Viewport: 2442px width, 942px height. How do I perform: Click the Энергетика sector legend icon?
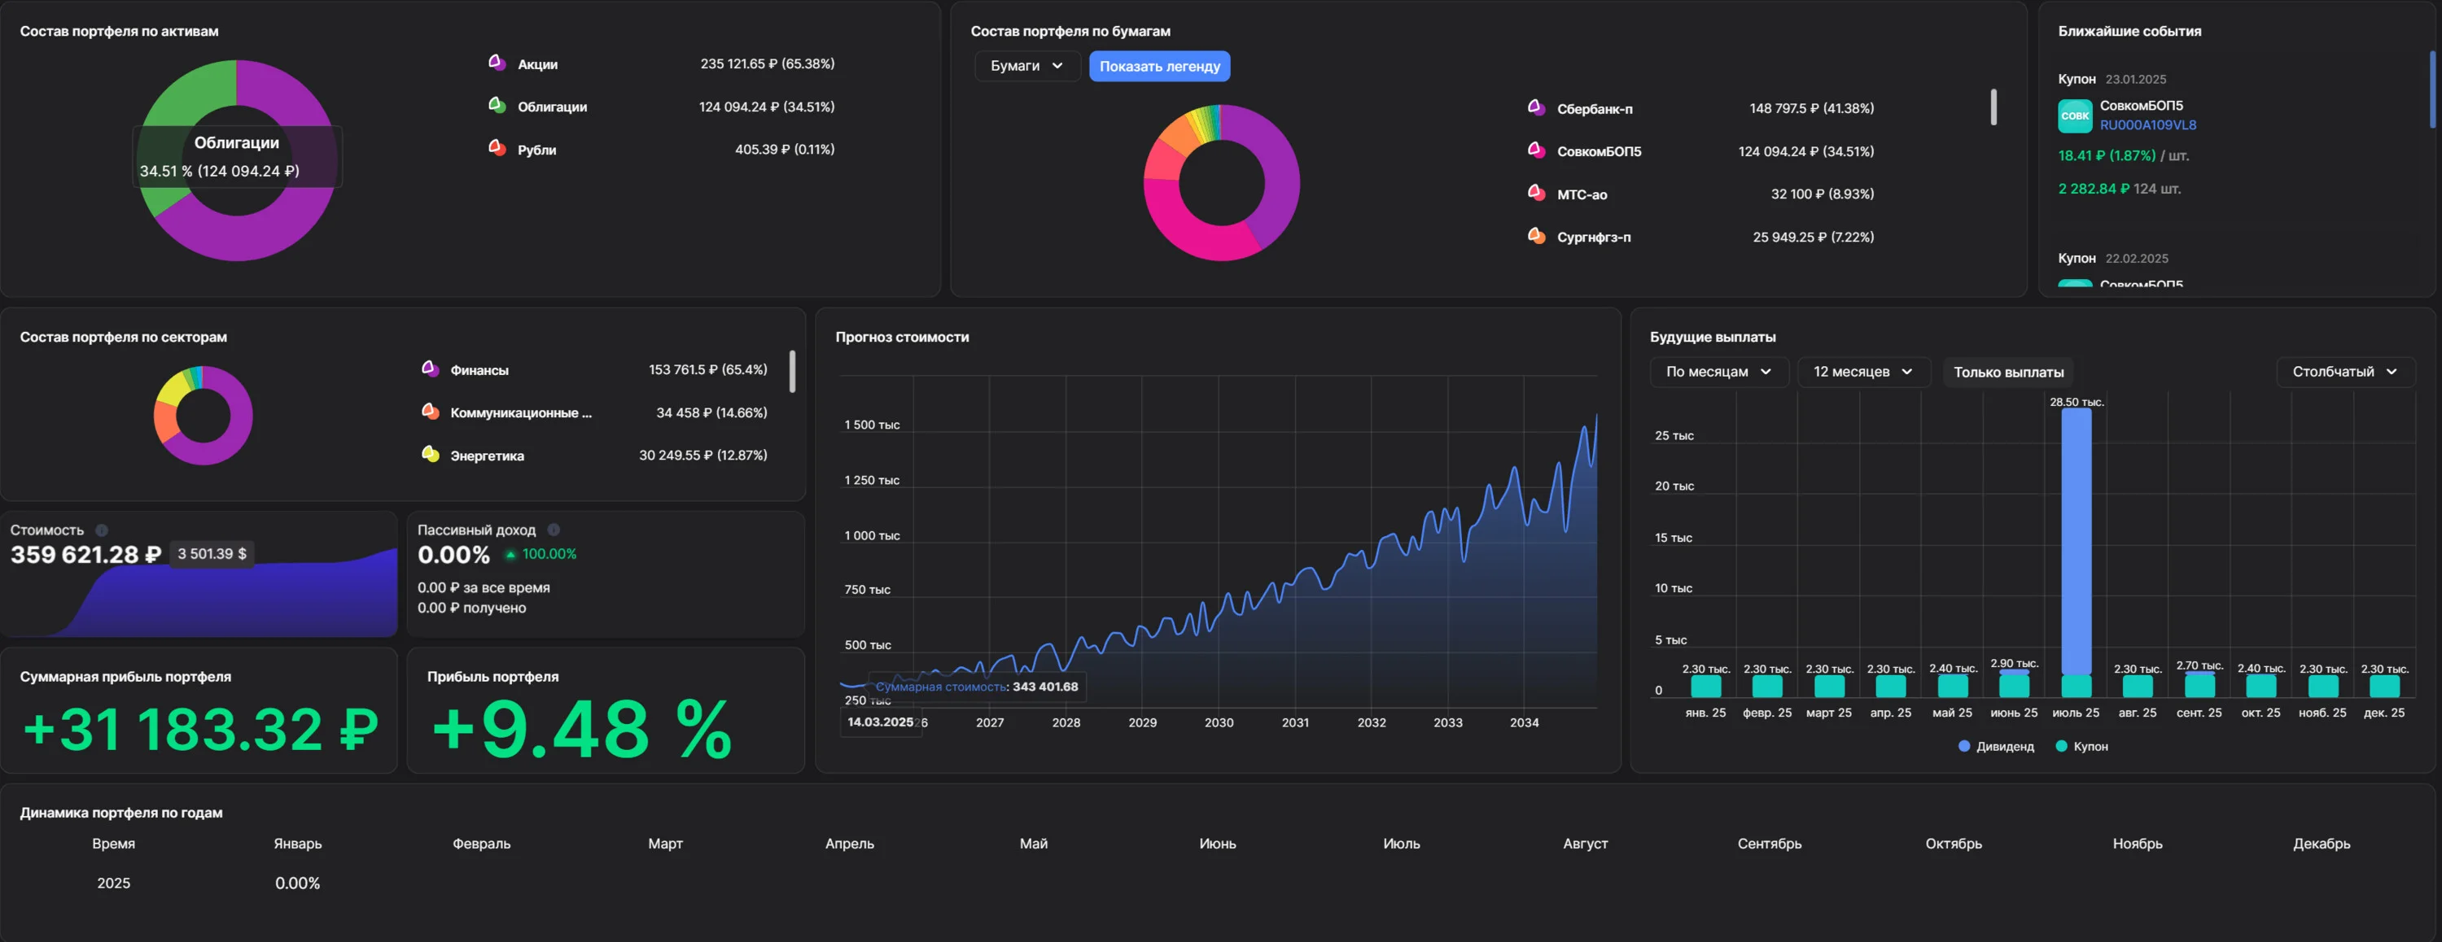431,454
